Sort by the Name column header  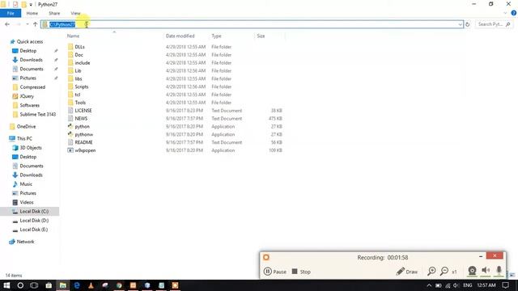[73, 36]
